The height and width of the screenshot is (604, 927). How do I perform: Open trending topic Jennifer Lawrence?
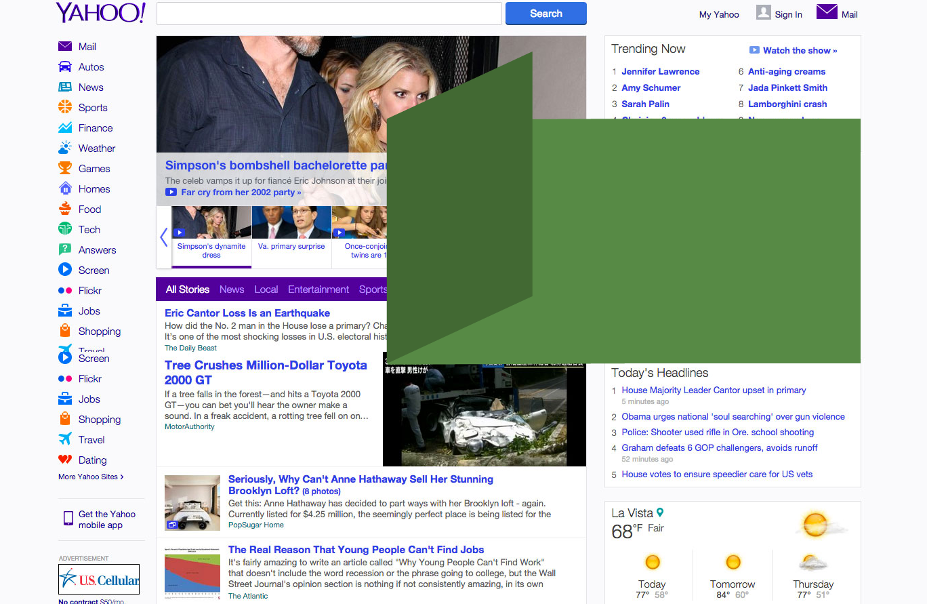(661, 71)
